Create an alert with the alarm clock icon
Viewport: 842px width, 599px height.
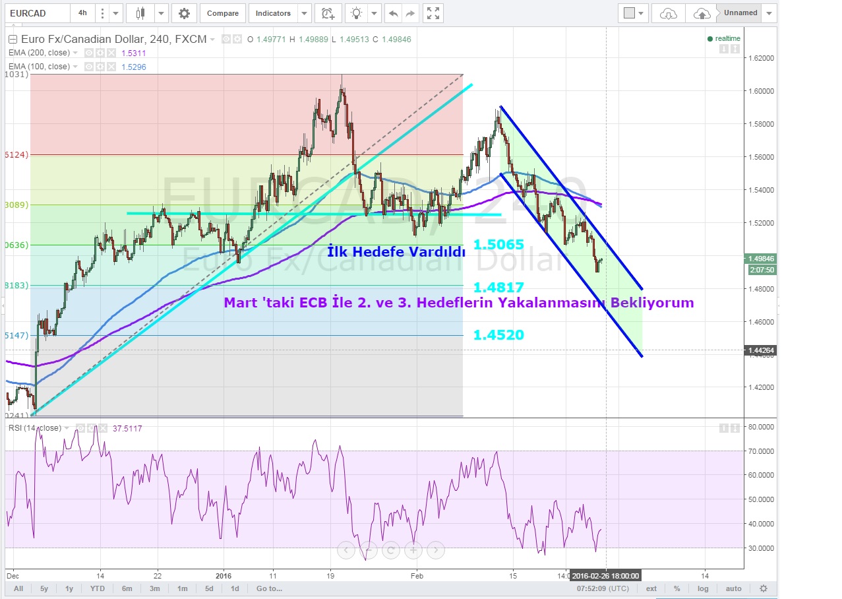[x=327, y=13]
